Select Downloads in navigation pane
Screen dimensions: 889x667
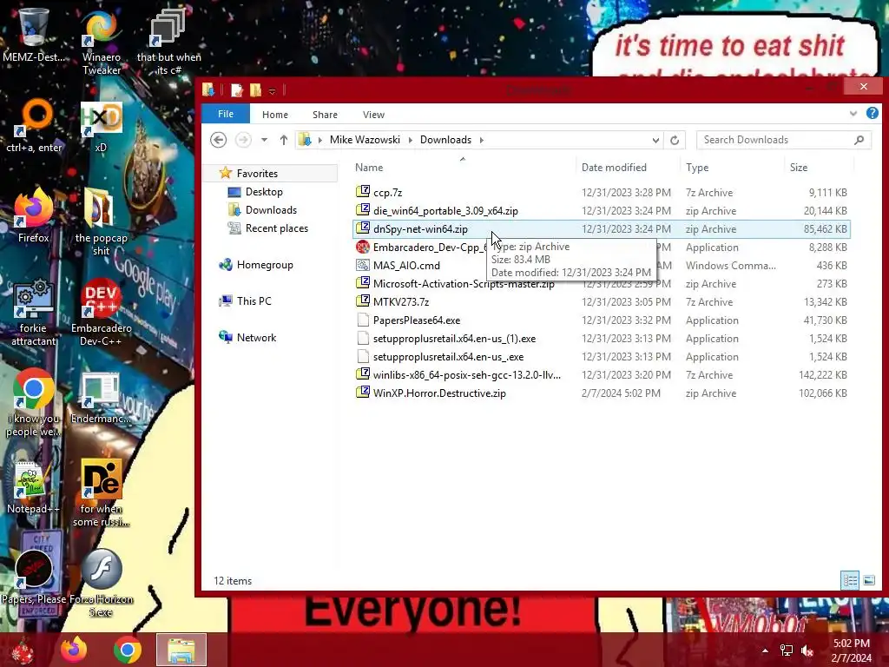pyautogui.click(x=271, y=210)
